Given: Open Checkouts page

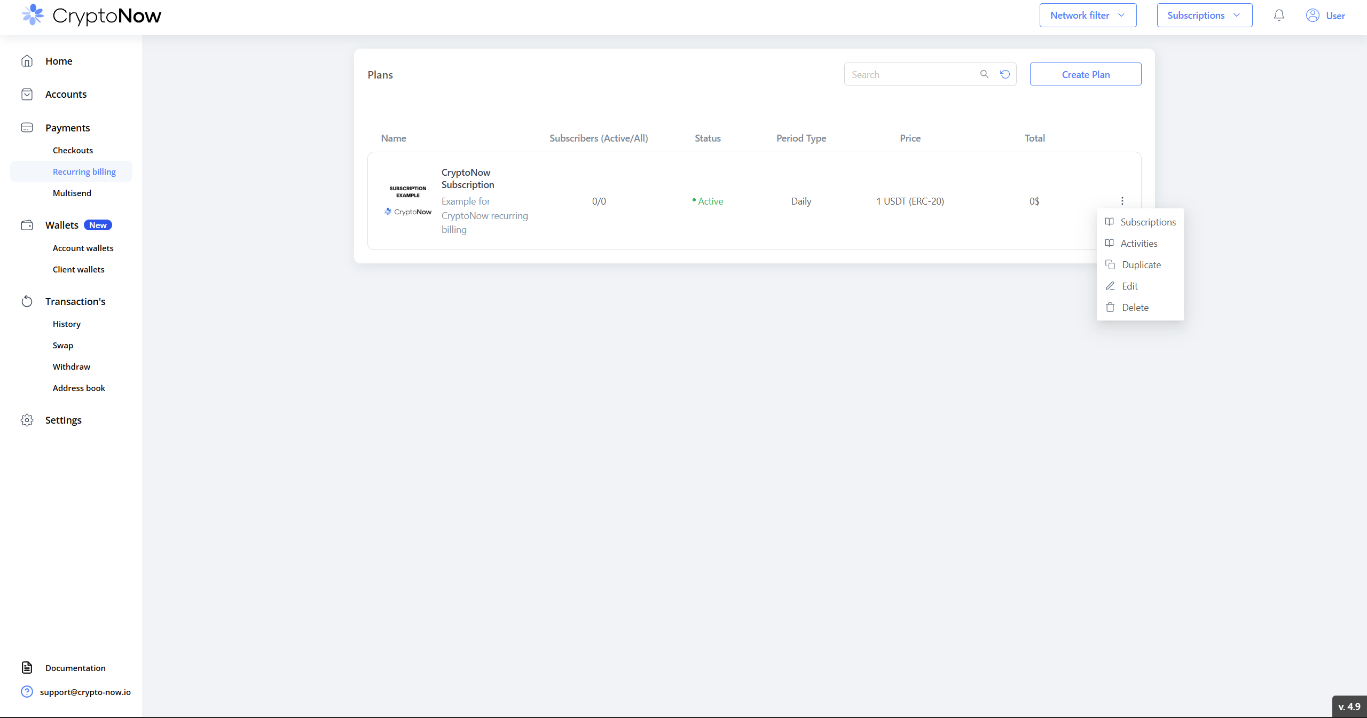Looking at the screenshot, I should 73,150.
